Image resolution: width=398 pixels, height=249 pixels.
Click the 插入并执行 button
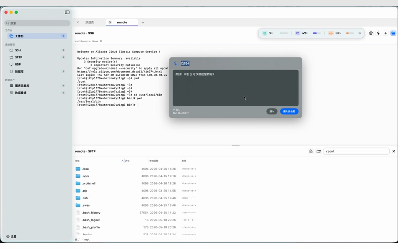pyautogui.click(x=289, y=111)
